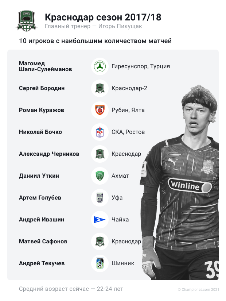226x301 pixels.
Task: Click the Championat.com 2021 copyright text
Action: pos(198,289)
